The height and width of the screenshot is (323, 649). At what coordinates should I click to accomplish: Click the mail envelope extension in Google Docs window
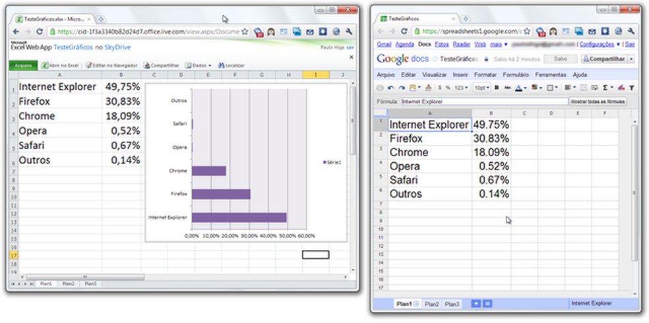pyautogui.click(x=592, y=32)
